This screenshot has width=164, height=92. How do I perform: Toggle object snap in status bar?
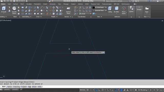tap(116, 90)
